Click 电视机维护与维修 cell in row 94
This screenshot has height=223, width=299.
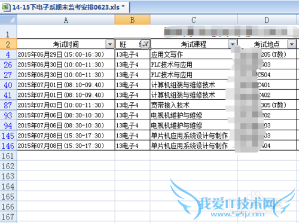(x=194, y=126)
